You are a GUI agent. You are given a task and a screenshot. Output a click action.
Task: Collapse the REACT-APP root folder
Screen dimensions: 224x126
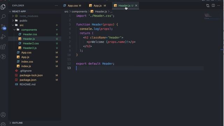pos(19,12)
